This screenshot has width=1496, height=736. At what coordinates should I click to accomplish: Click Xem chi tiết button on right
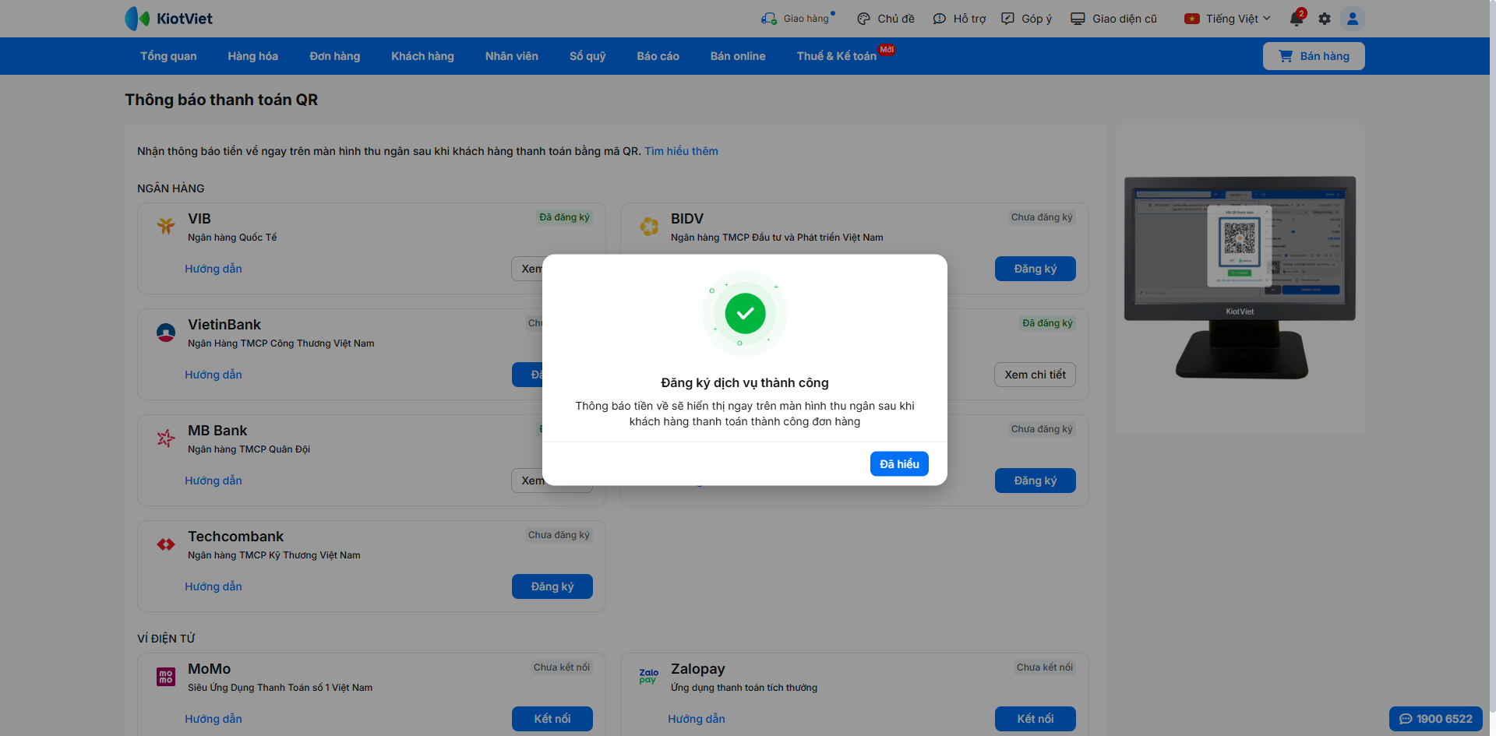tap(1036, 375)
